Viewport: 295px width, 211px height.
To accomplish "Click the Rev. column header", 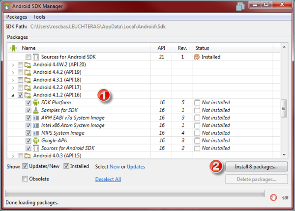I will click(182, 48).
